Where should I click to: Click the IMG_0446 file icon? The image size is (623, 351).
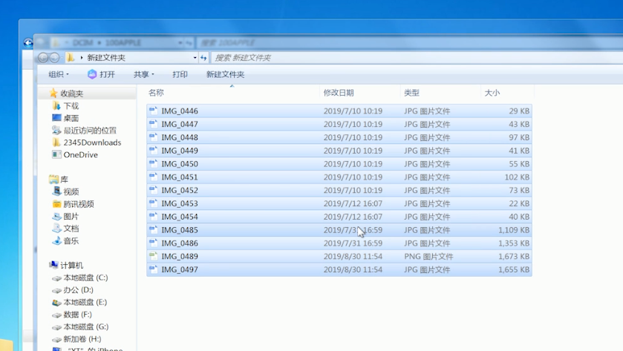(x=154, y=111)
